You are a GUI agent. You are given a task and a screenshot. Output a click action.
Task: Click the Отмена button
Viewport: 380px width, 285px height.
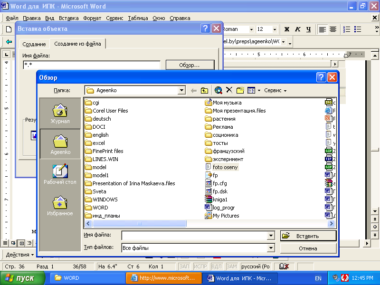(x=308, y=248)
